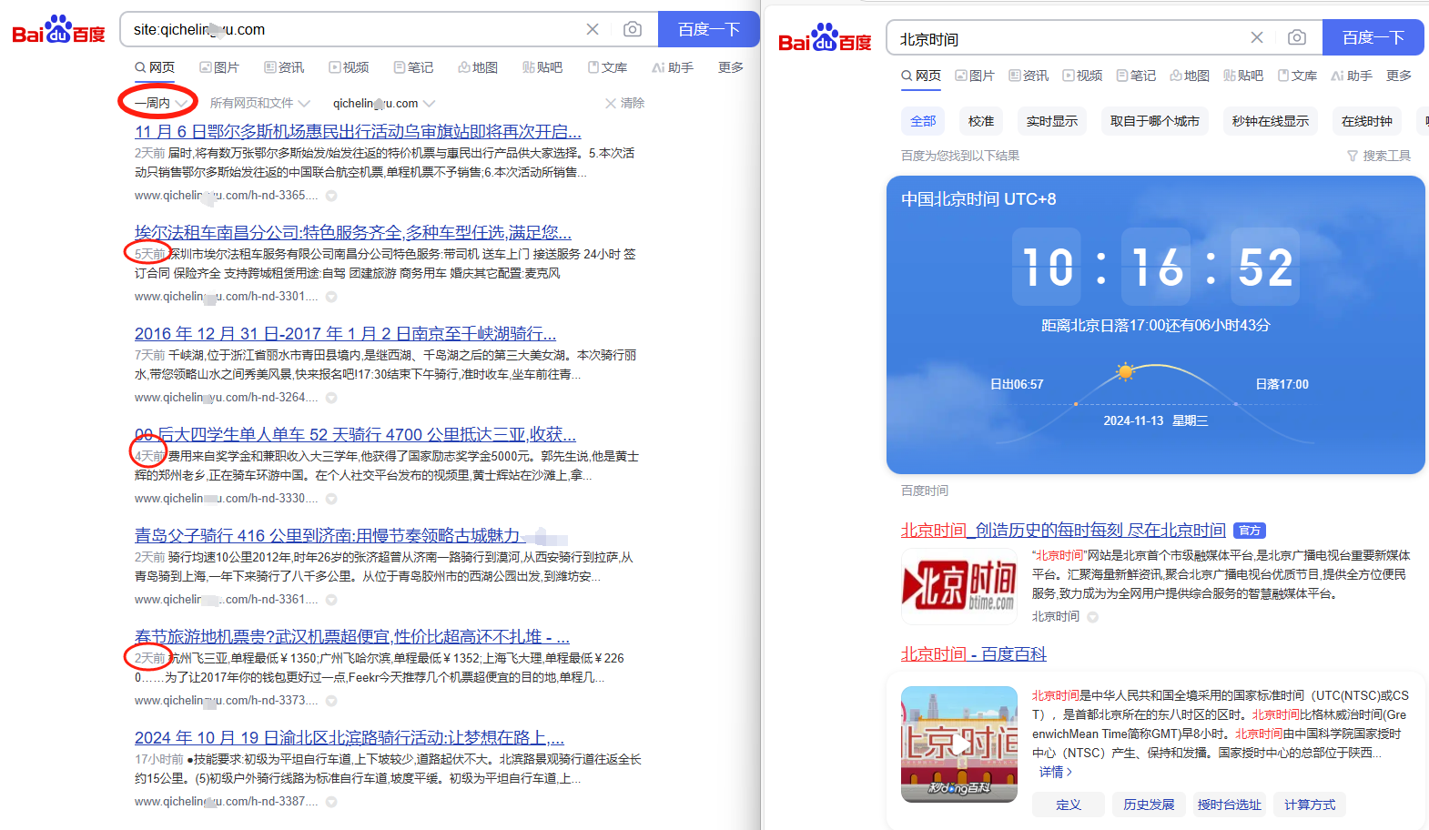Click the Baidu logo in 北京时间 window

tap(825, 38)
